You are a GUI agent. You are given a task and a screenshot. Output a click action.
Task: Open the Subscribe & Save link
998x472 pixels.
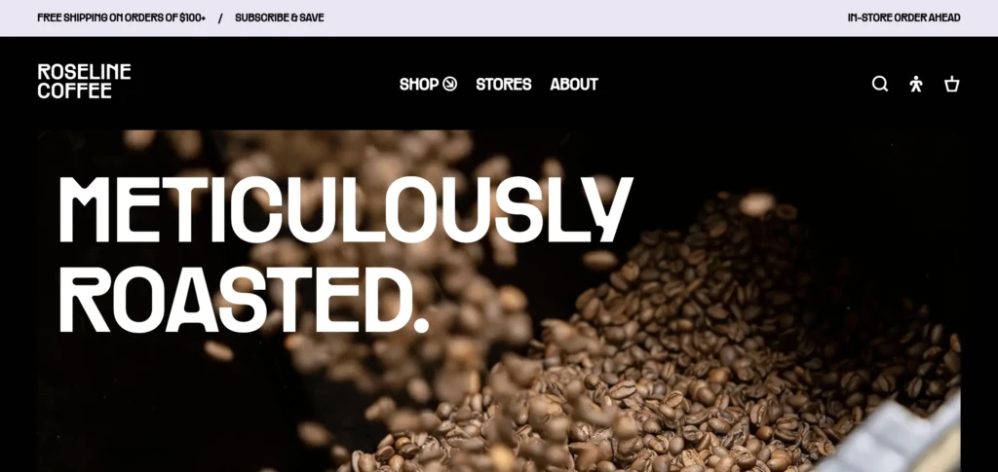point(280,18)
